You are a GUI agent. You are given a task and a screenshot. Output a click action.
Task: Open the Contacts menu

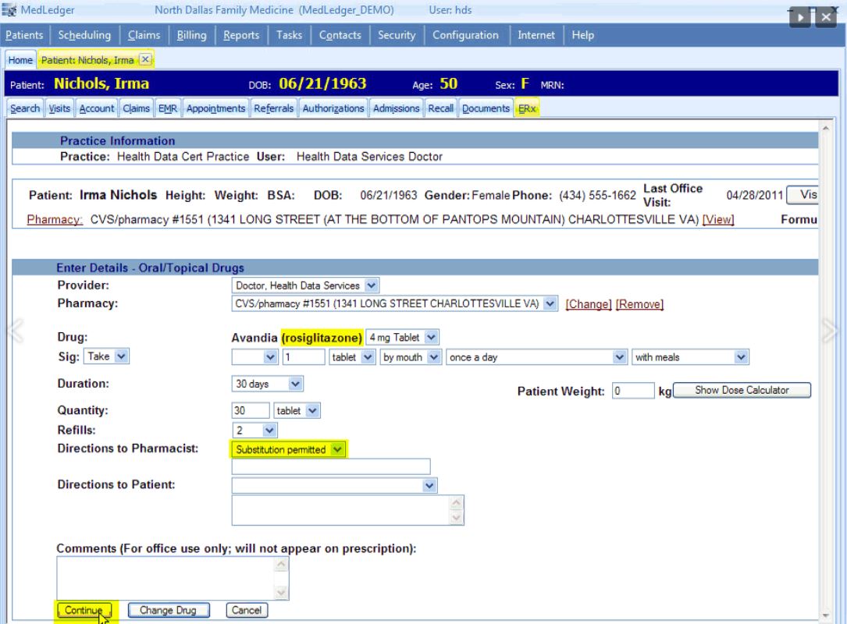coord(340,35)
